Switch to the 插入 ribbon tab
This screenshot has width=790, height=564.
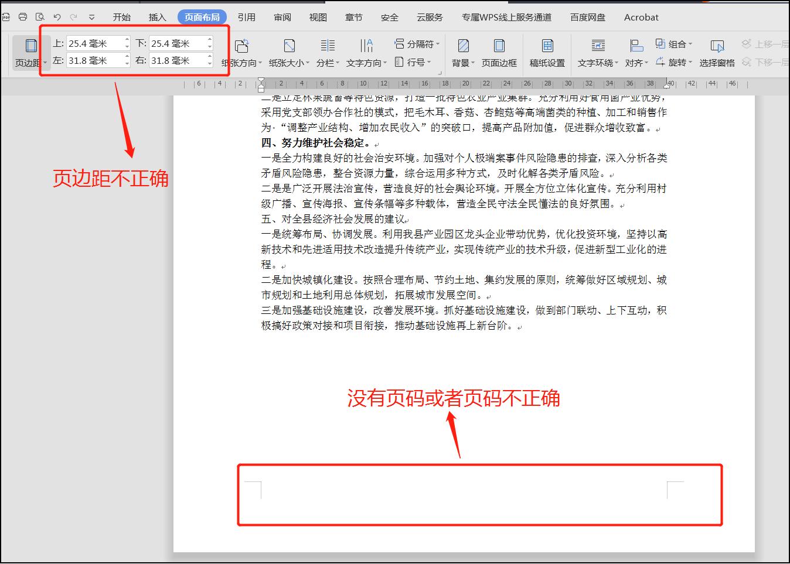(x=156, y=17)
